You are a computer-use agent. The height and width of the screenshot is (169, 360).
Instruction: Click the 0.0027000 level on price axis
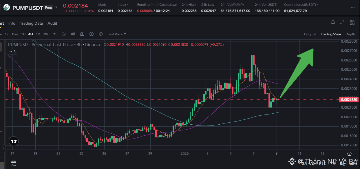[348, 51]
